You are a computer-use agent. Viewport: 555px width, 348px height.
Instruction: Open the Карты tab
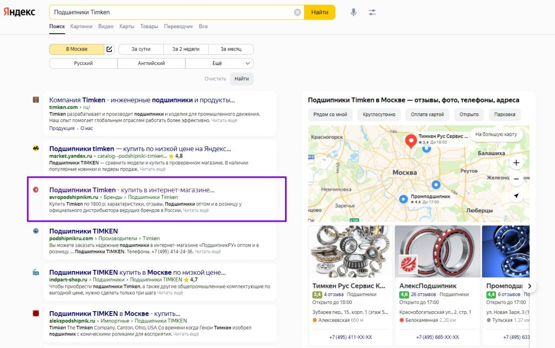[x=127, y=26]
